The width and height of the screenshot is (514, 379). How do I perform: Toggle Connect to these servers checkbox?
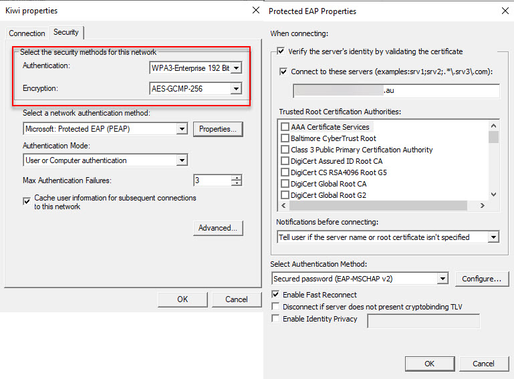[x=285, y=72]
